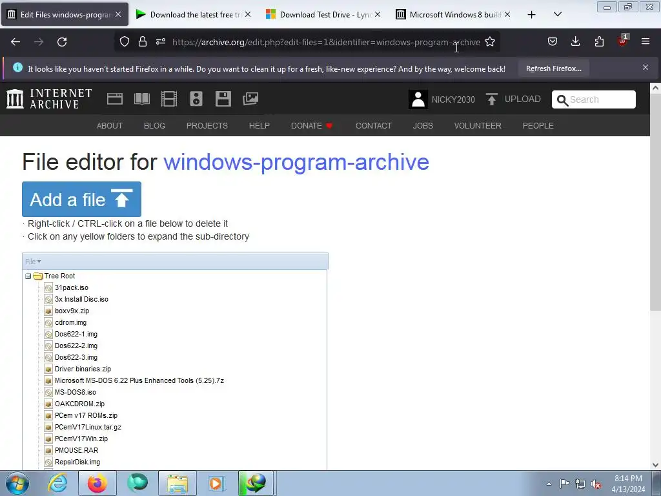
Task: Click the address bar URL
Action: (x=326, y=42)
